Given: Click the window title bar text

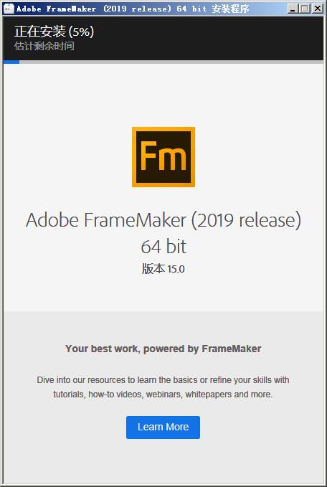Looking at the screenshot, I should click(x=133, y=9).
